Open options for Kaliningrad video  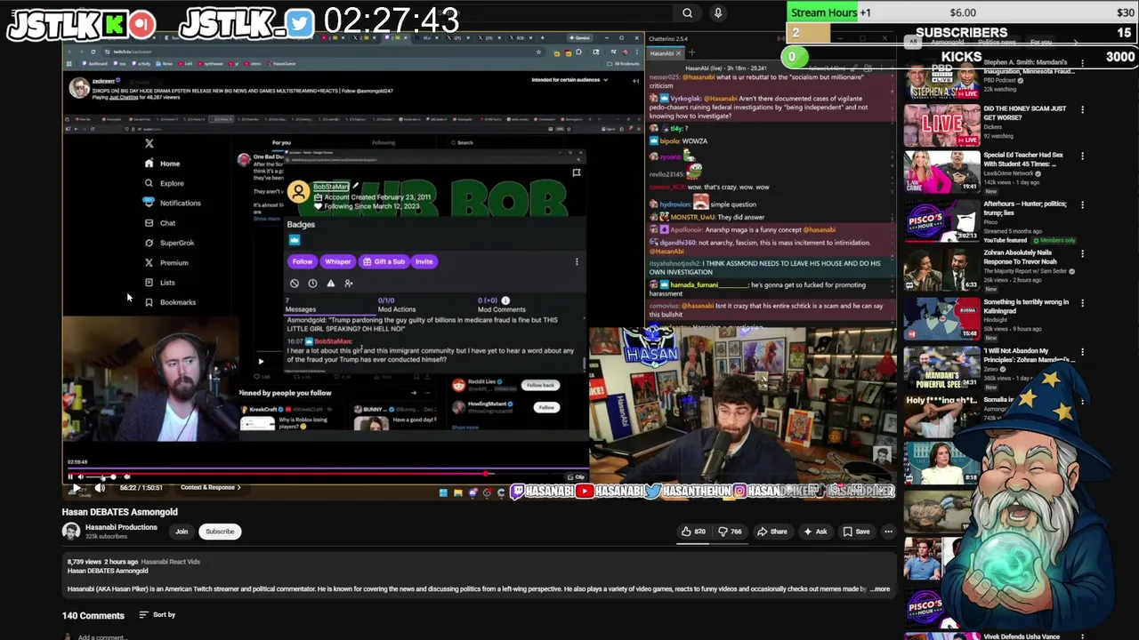tap(1082, 302)
